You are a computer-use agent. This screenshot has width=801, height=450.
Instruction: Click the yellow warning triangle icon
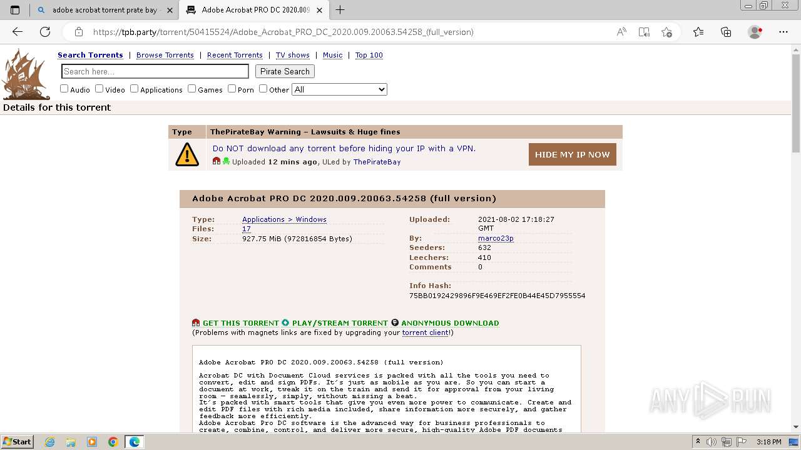187,154
